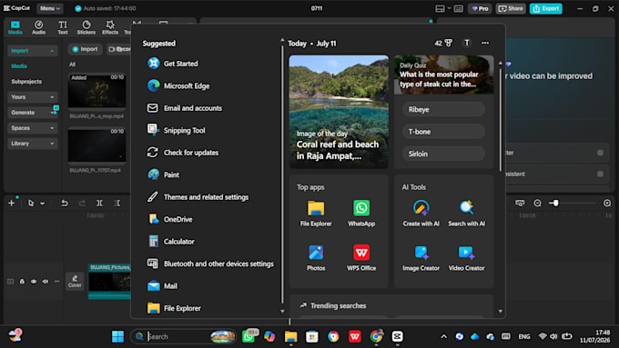The image size is (619, 348).
Task: Select the second dark video clip thumbnail
Action: click(96, 144)
